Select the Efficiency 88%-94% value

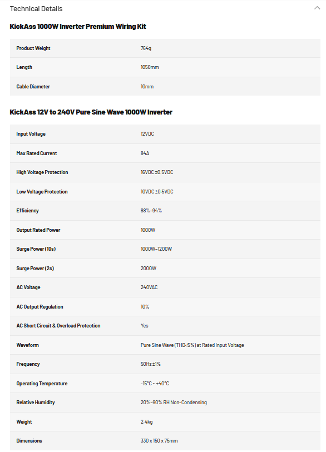click(x=151, y=211)
